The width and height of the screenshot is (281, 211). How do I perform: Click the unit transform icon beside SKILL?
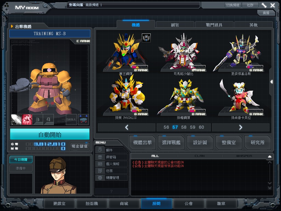[x=83, y=120]
